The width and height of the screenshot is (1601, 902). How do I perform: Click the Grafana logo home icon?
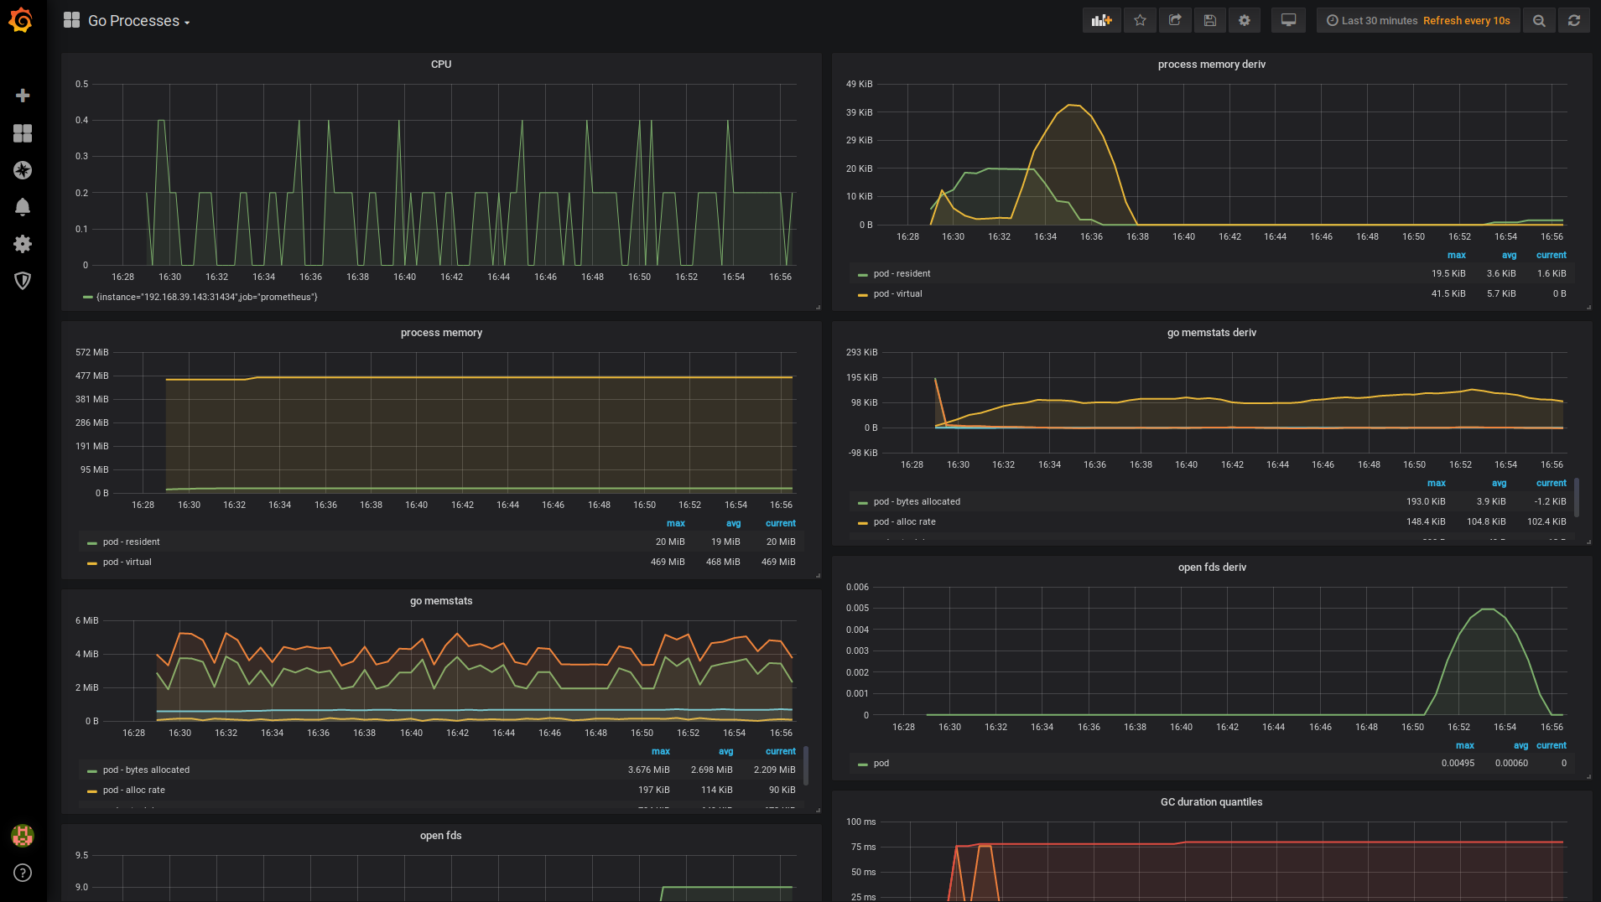[x=21, y=20]
